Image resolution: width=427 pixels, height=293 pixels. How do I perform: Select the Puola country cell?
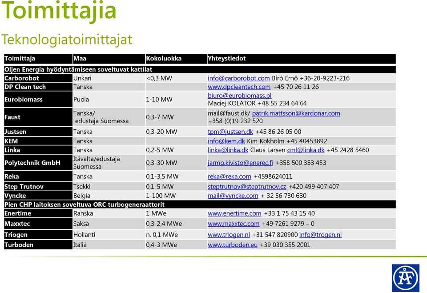[x=109, y=100]
